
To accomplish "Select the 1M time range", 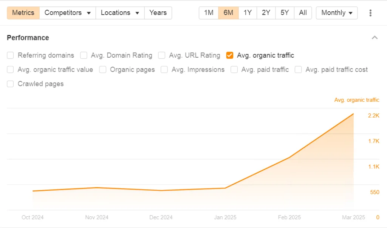I will (209, 13).
